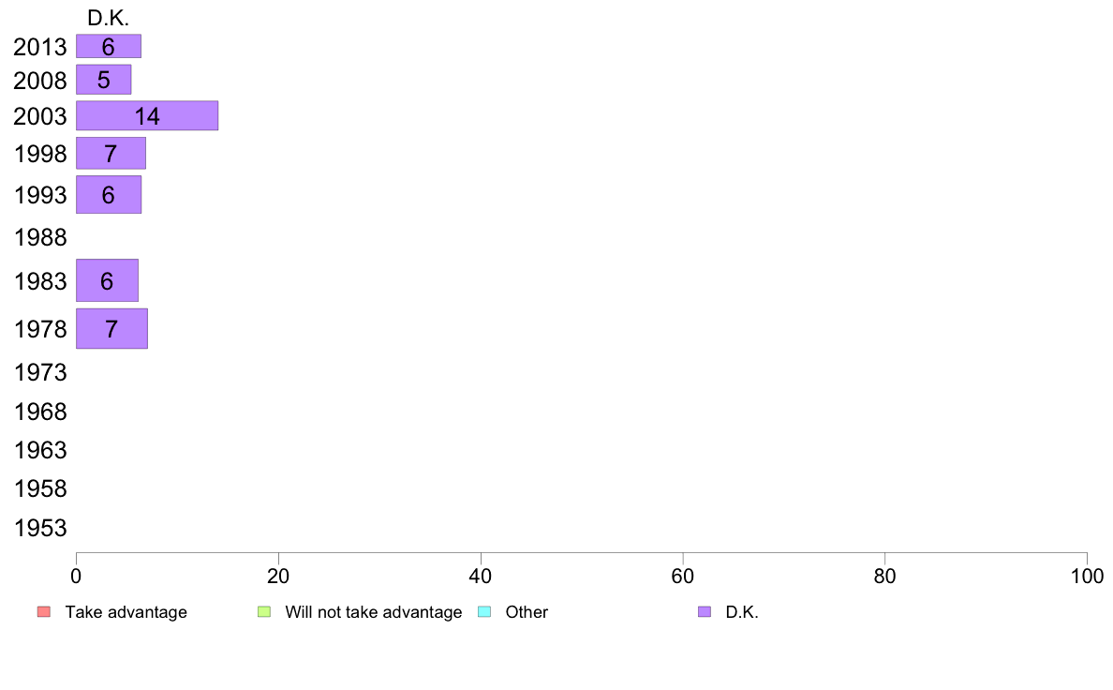Click the 1988 year label
The width and height of the screenshot is (1113, 690).
click(x=40, y=237)
